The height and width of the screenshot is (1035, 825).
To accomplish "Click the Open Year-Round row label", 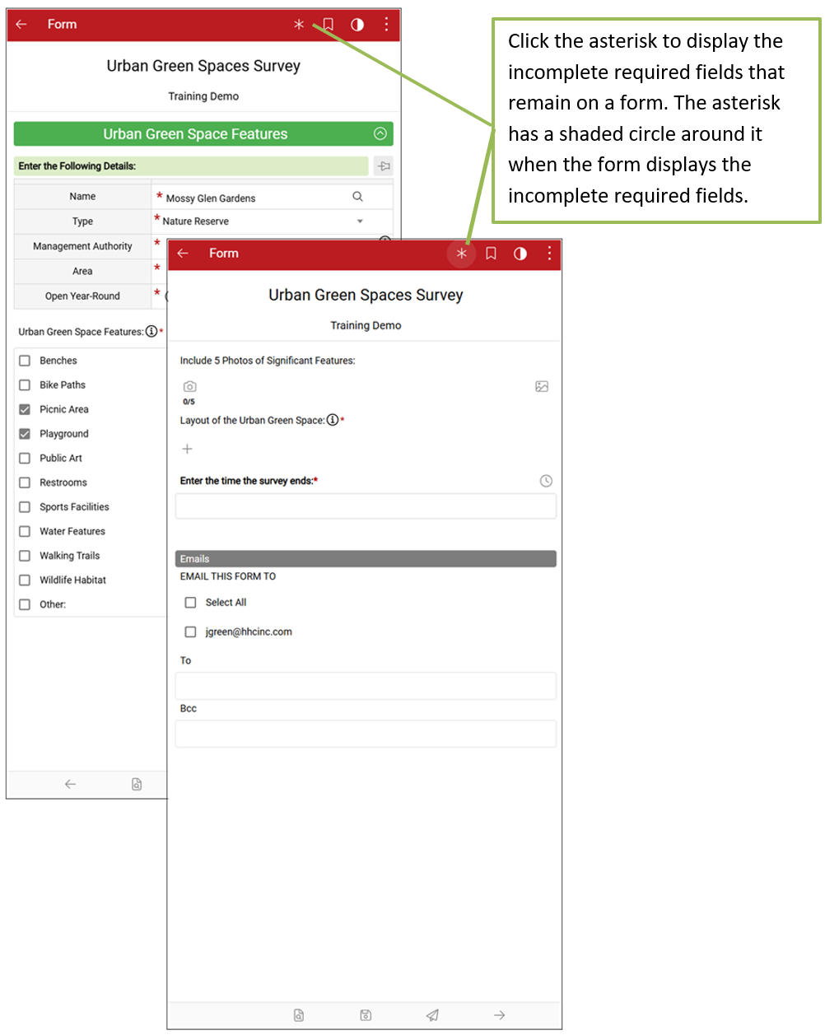I will 82,296.
